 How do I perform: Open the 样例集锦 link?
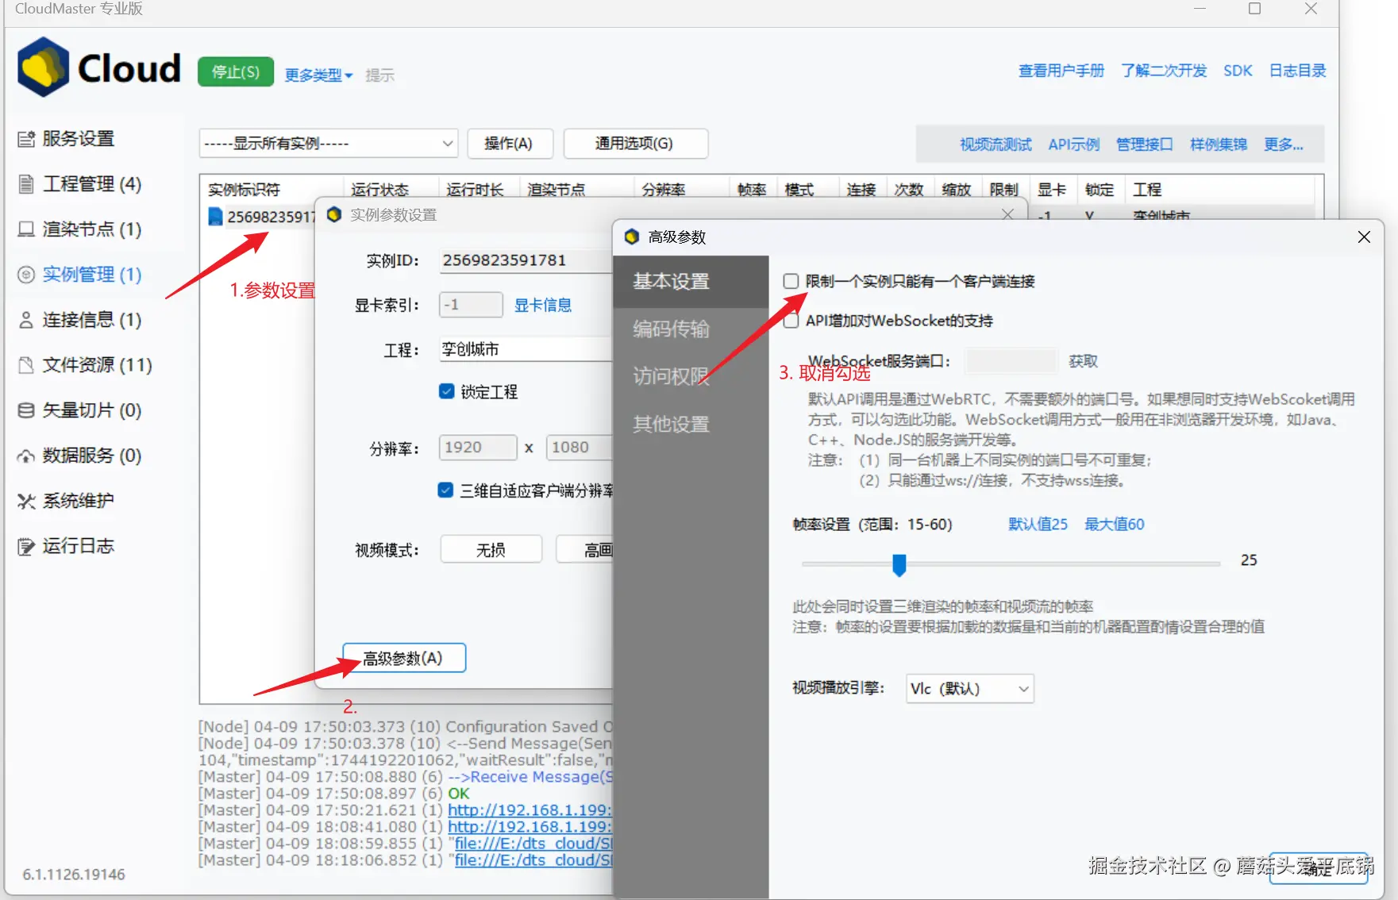tap(1219, 144)
